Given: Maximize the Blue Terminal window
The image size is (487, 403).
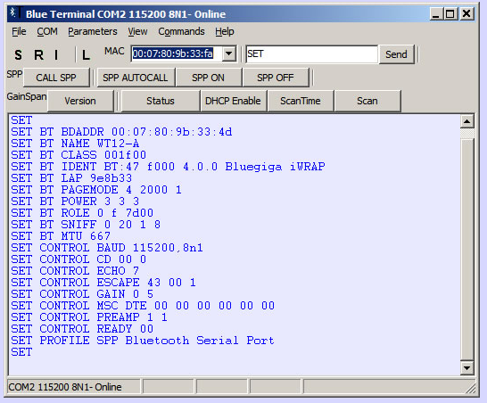Looking at the screenshot, I should (x=450, y=13).
